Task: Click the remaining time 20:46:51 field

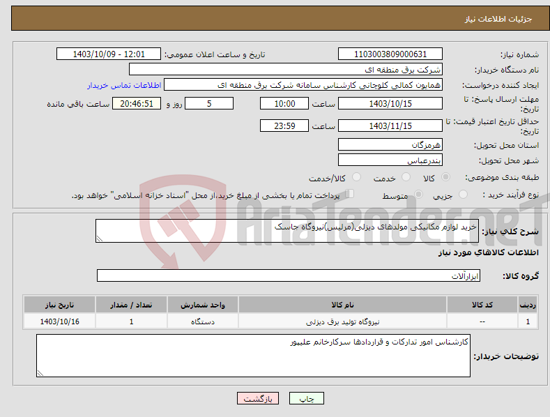Action: 137,103
